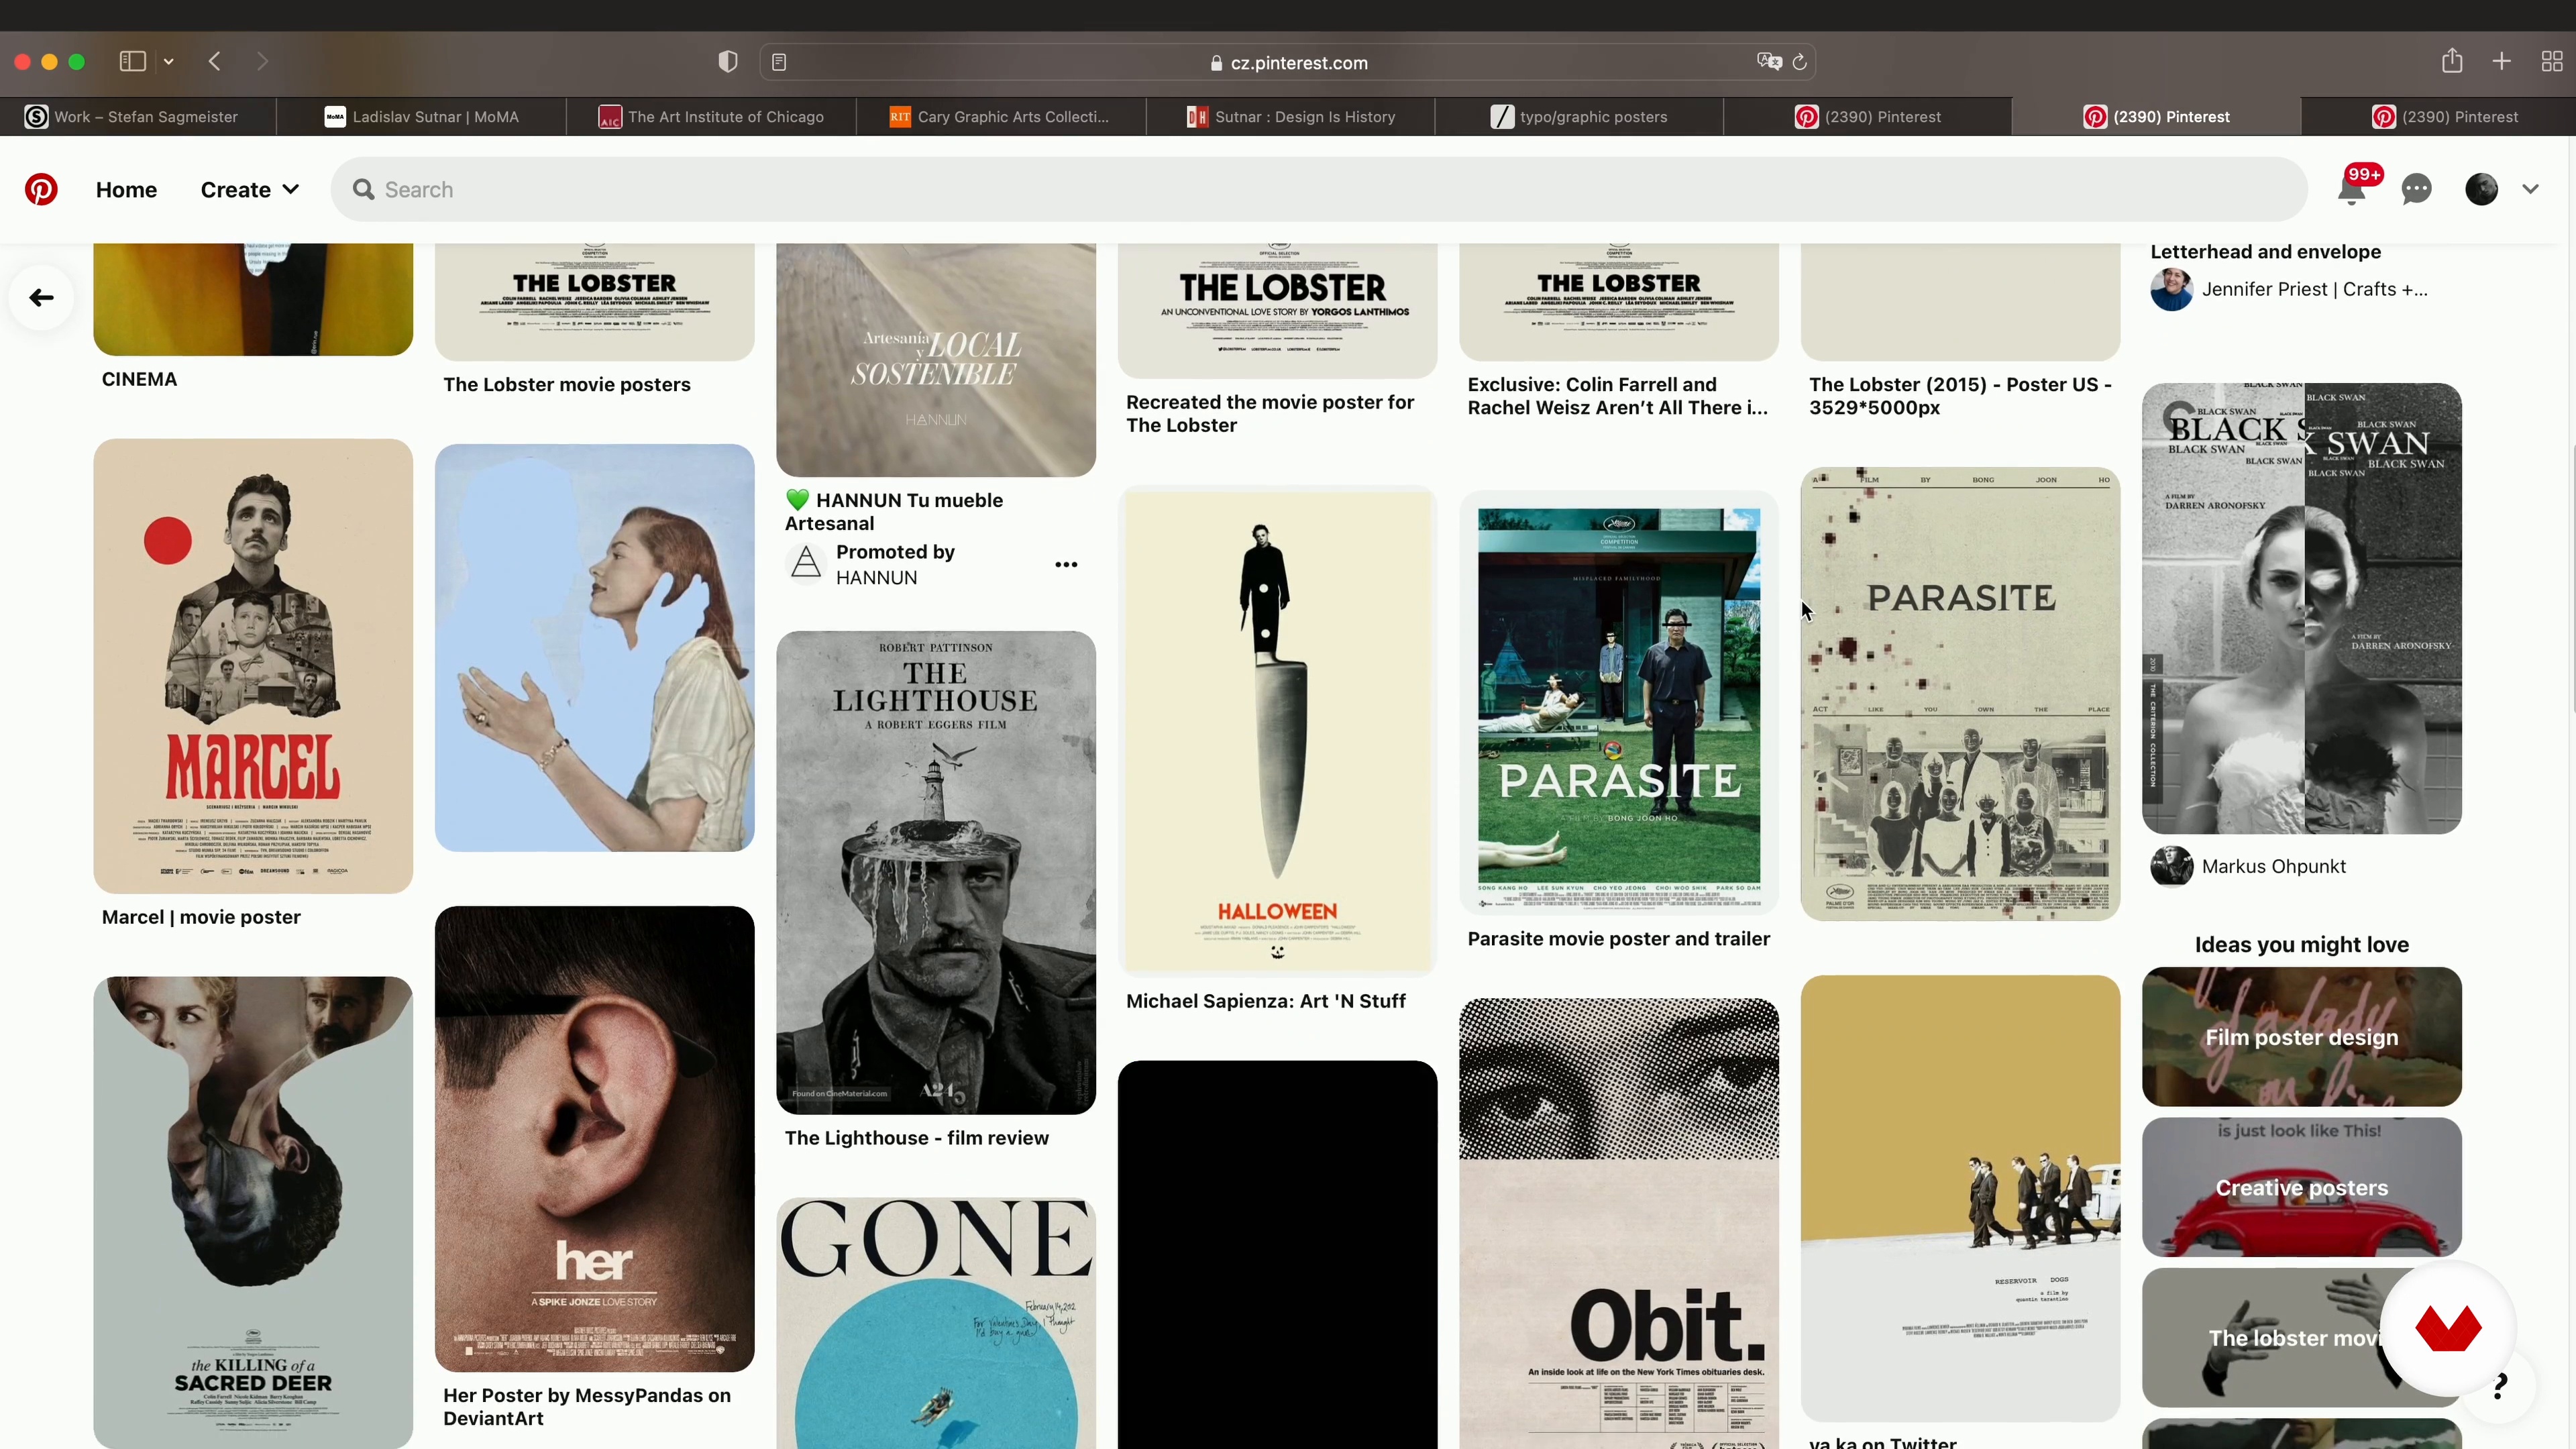This screenshot has height=1449, width=2576.
Task: Open the beige Parasite poster with blood spots
Action: point(1960,694)
